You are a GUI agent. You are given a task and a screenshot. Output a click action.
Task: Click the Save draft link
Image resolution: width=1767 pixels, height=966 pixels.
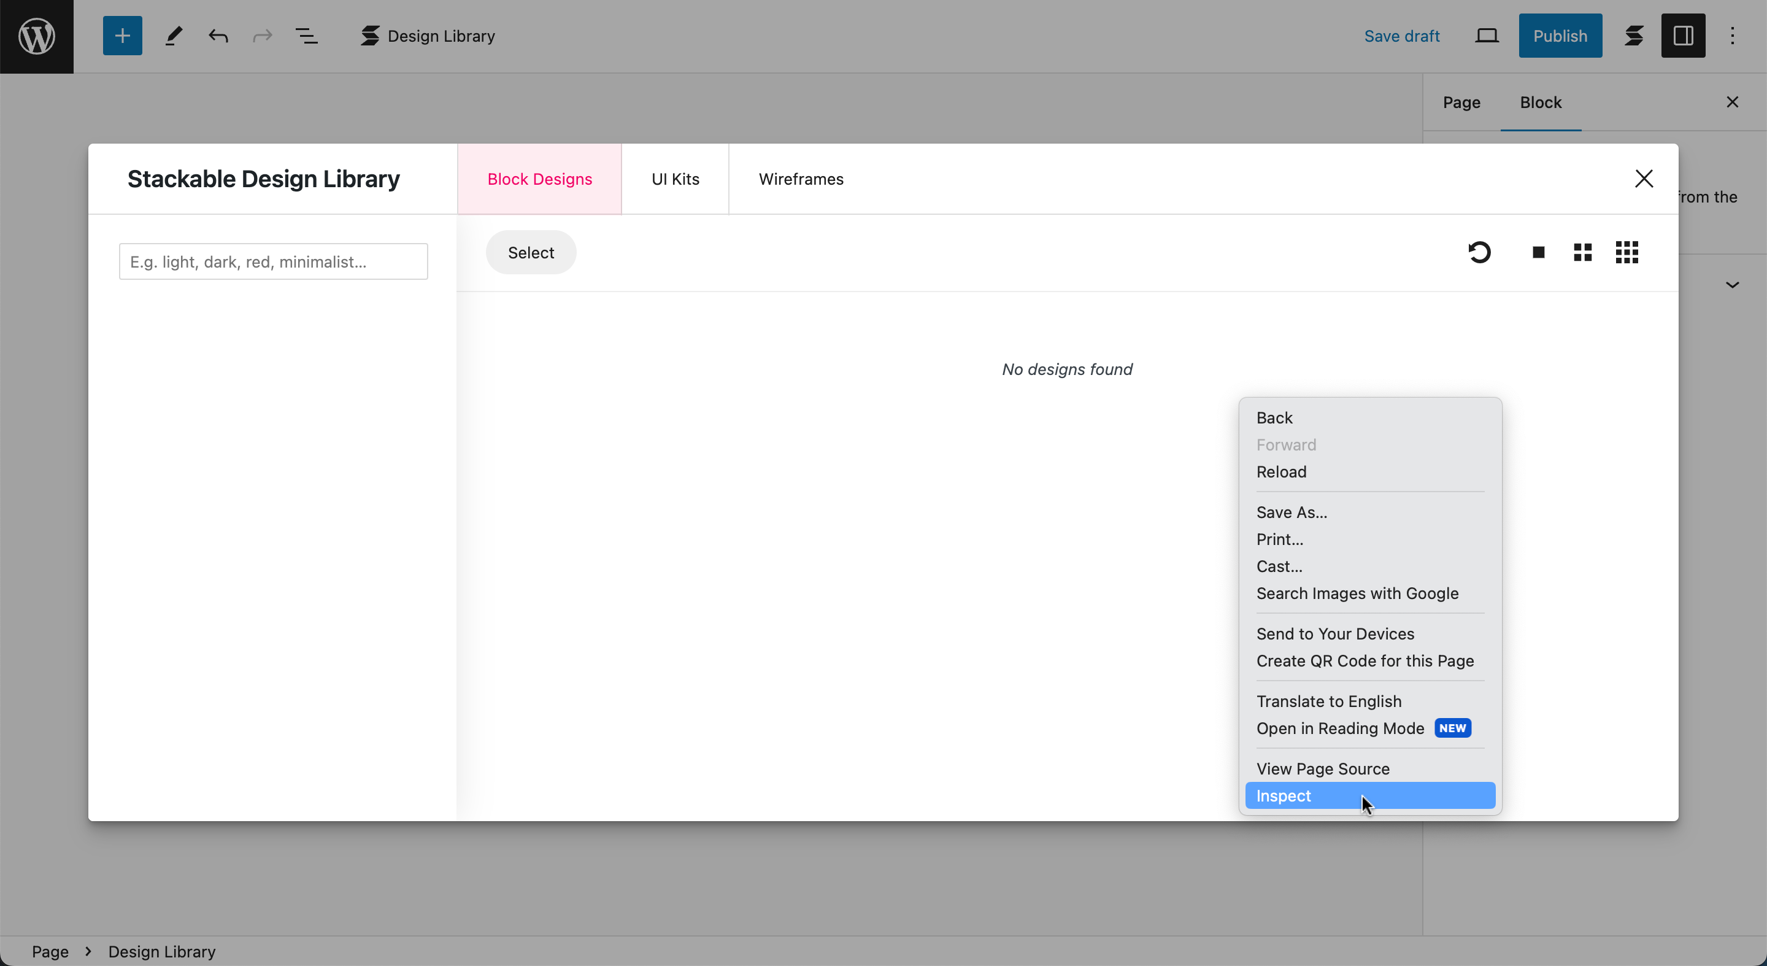coord(1401,36)
